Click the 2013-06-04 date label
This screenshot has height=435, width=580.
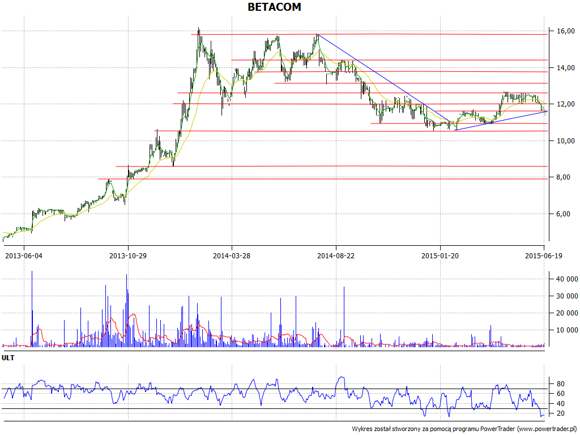[24, 255]
